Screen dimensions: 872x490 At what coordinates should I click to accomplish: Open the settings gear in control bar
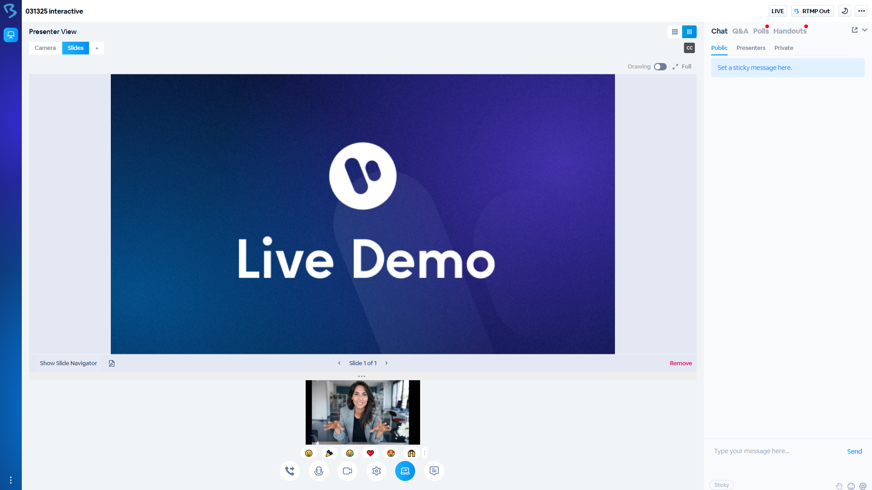(377, 471)
